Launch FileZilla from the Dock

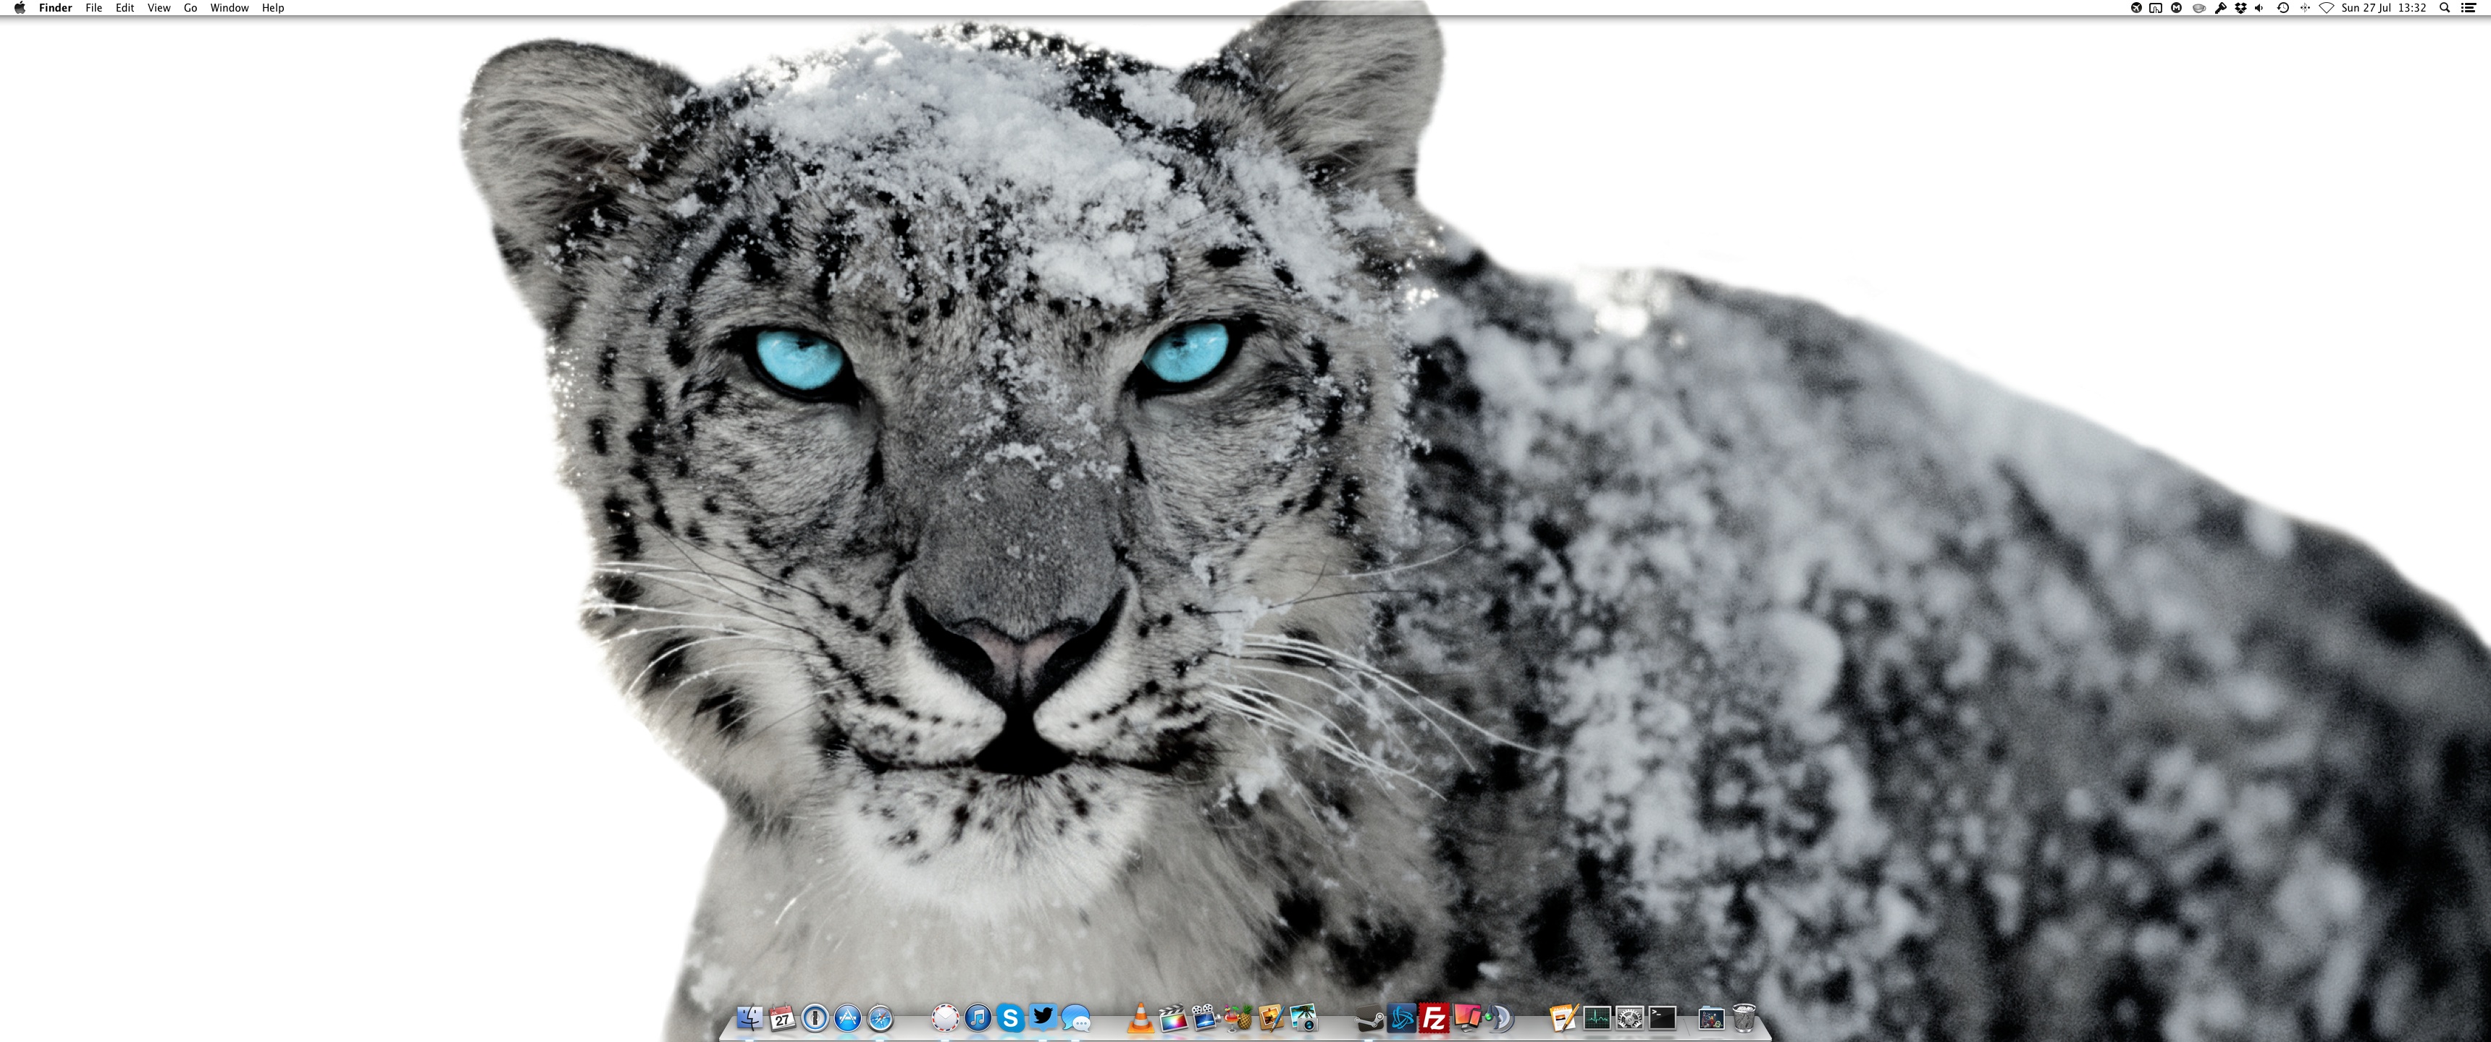click(1434, 1018)
